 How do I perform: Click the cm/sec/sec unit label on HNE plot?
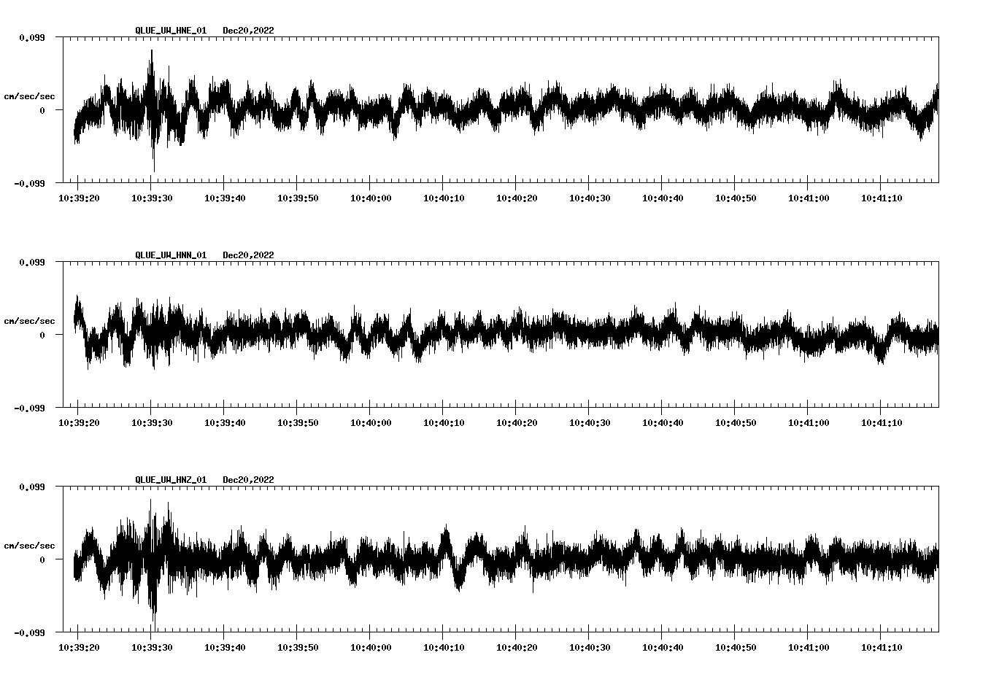(x=29, y=96)
